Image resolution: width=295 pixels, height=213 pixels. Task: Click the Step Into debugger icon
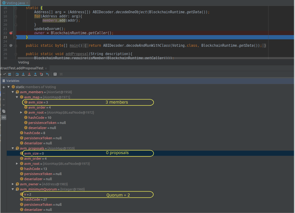(x=23, y=74)
